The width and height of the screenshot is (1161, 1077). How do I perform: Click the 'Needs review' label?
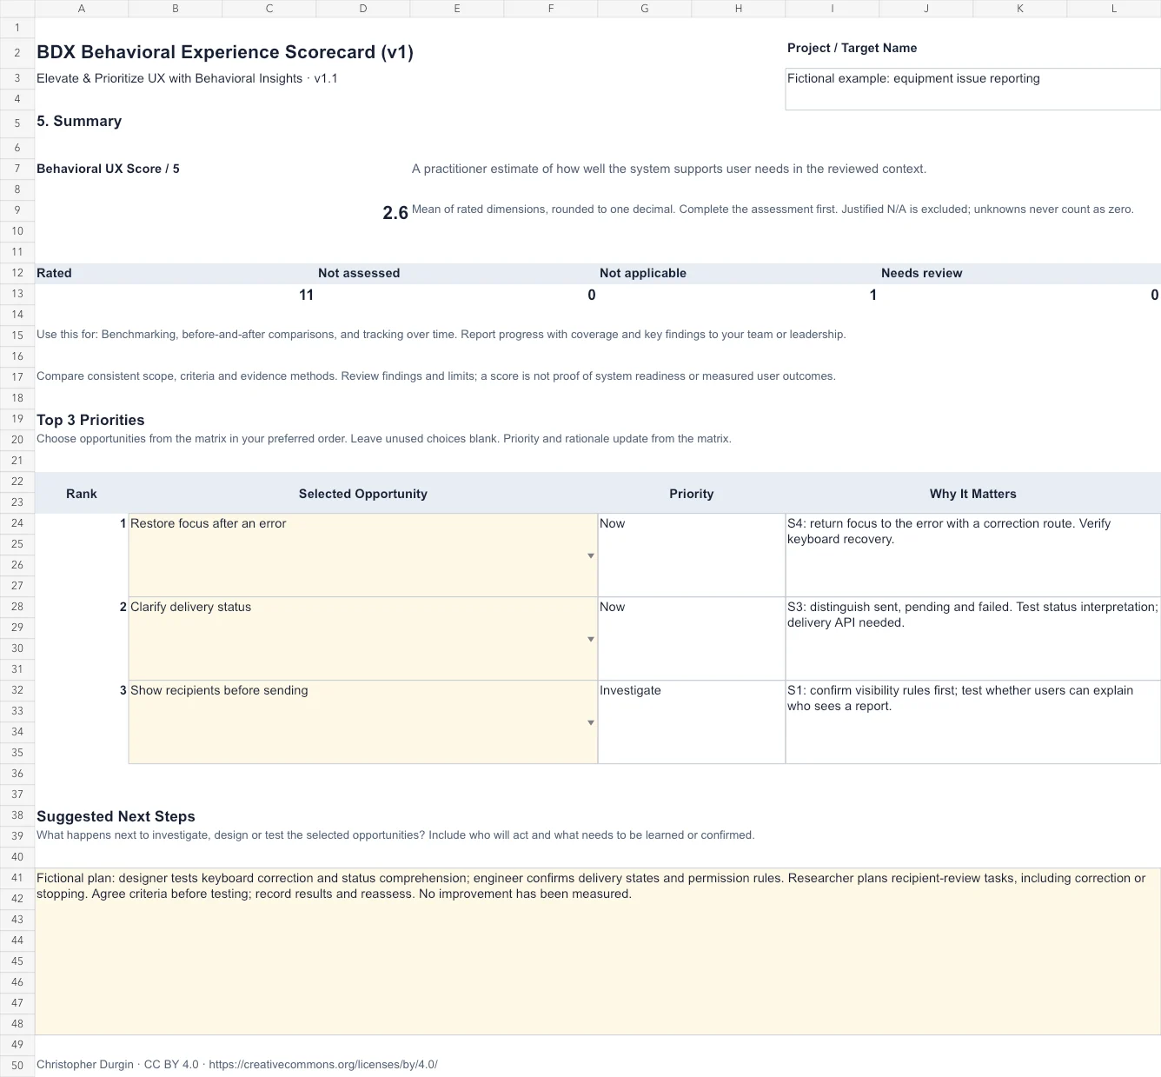pyautogui.click(x=922, y=273)
